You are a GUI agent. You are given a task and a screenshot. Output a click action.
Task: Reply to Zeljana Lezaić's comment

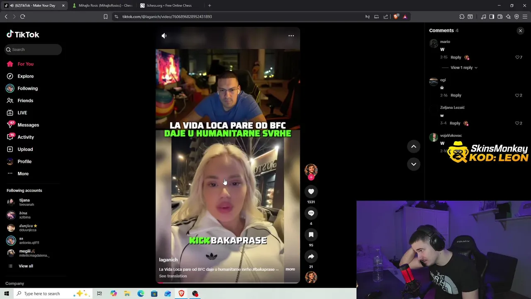click(x=455, y=123)
